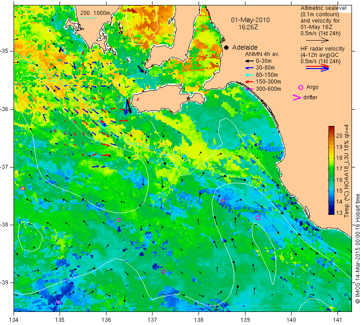
Task: Click the Argo float marker near 135E 39.3S
Action: pyautogui.click(x=59, y=302)
